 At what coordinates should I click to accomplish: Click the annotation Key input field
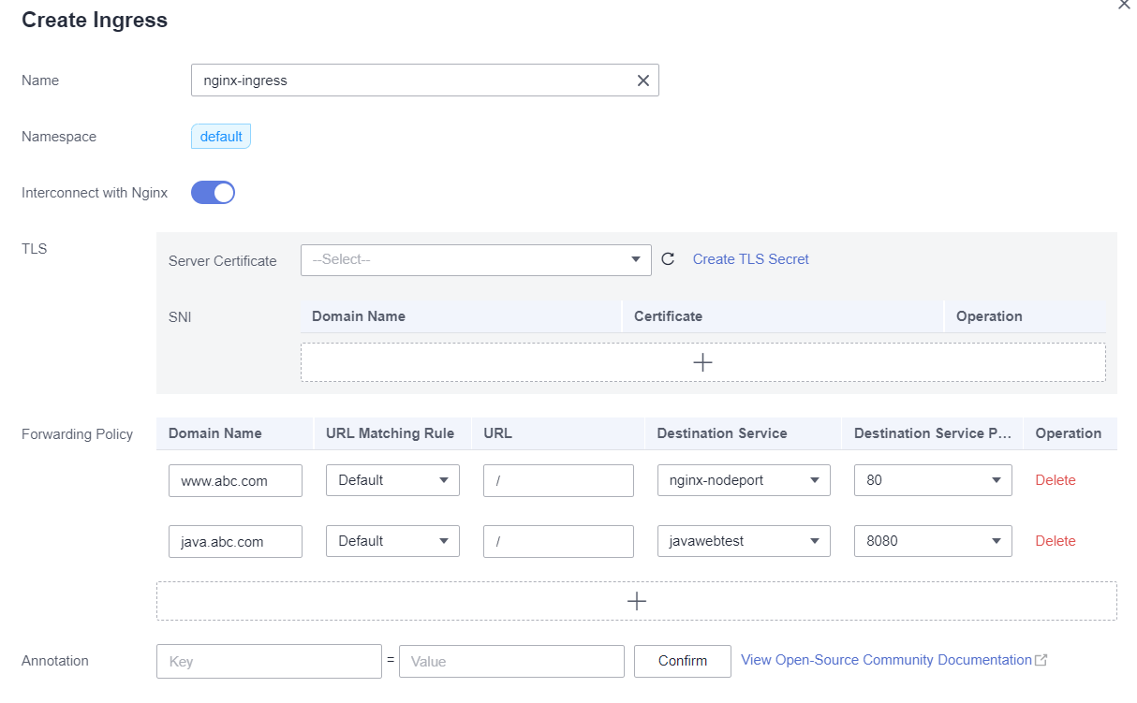click(269, 661)
